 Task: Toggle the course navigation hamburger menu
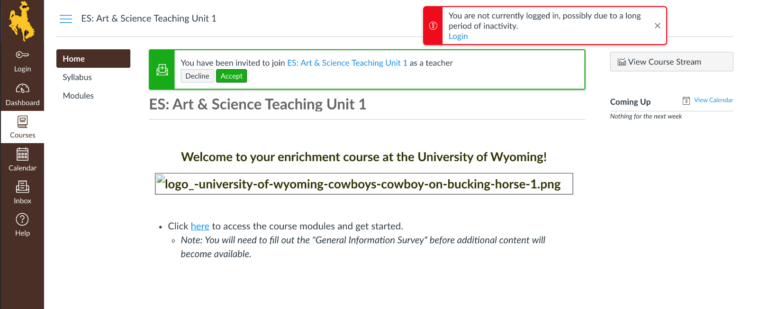coord(66,19)
